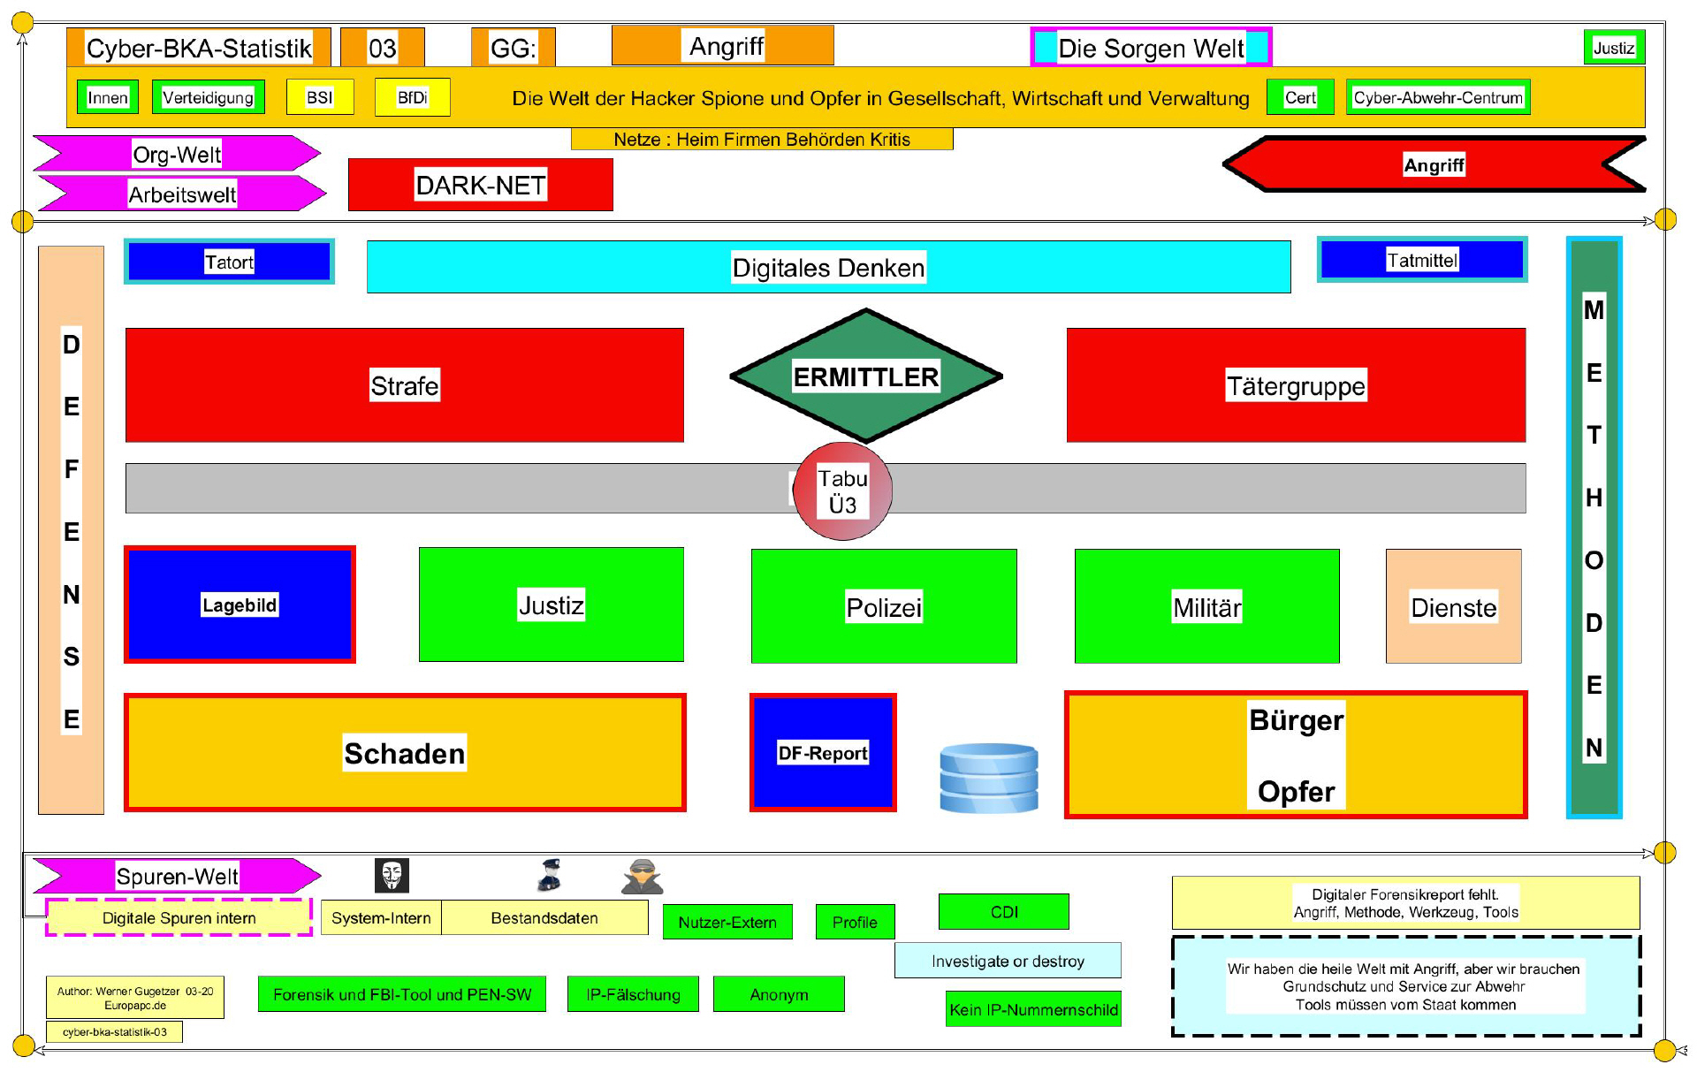Screen dimensions: 1697x1072
Task: Click the green ERMITTLER diamond shape
Action: pyautogui.click(x=865, y=376)
